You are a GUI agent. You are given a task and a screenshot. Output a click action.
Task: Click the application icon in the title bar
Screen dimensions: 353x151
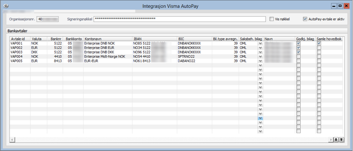[x=6, y=6]
